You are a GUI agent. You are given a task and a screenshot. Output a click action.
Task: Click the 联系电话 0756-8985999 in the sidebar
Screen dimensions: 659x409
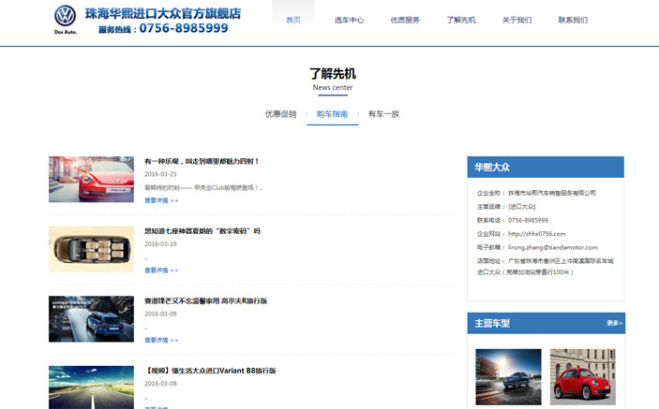pyautogui.click(x=528, y=220)
